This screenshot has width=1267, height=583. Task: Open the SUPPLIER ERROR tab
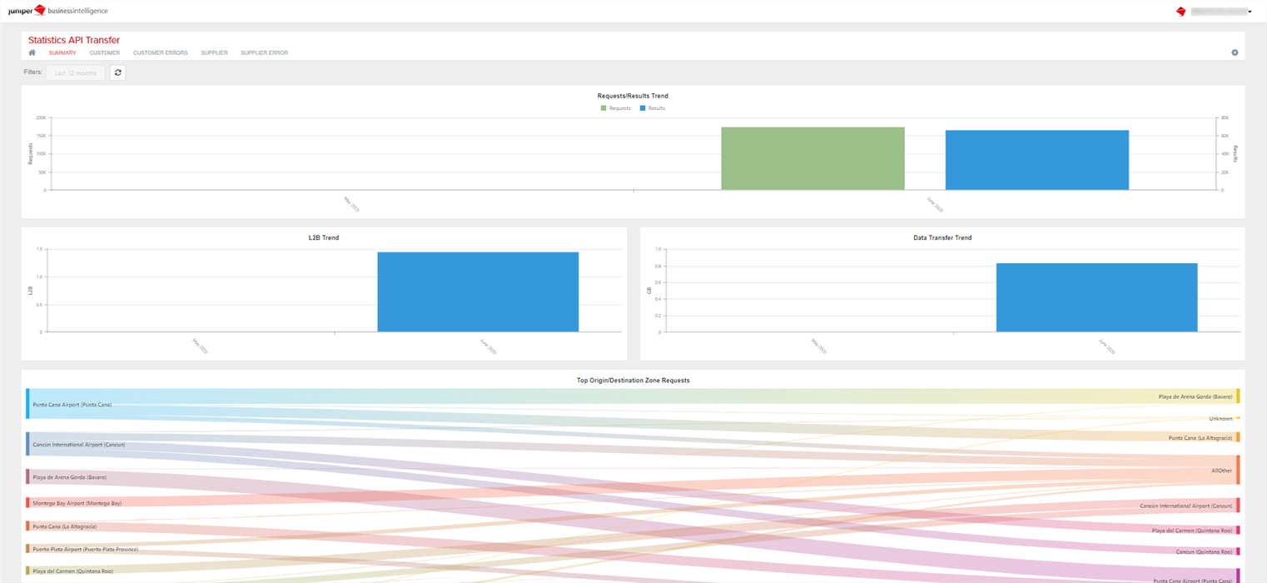click(264, 52)
